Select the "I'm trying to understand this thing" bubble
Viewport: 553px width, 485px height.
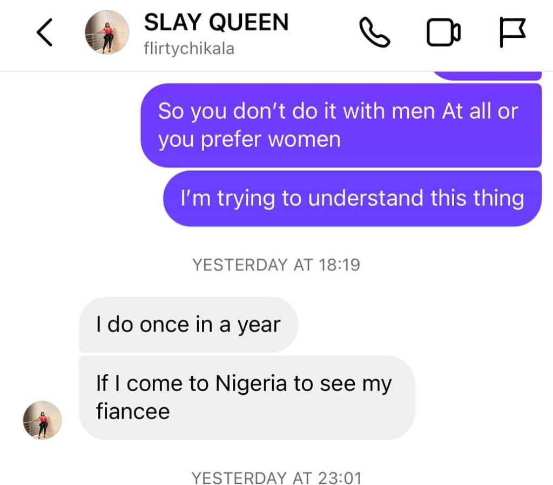352,198
